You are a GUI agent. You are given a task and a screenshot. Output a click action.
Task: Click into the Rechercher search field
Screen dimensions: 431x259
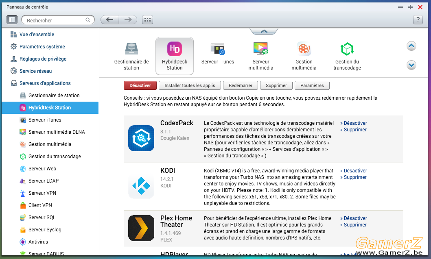pos(58,20)
